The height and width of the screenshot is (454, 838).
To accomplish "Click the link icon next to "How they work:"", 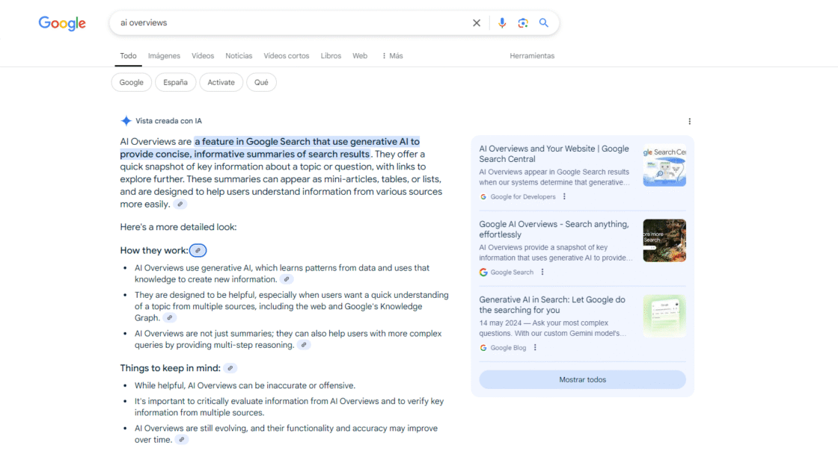I will point(198,250).
